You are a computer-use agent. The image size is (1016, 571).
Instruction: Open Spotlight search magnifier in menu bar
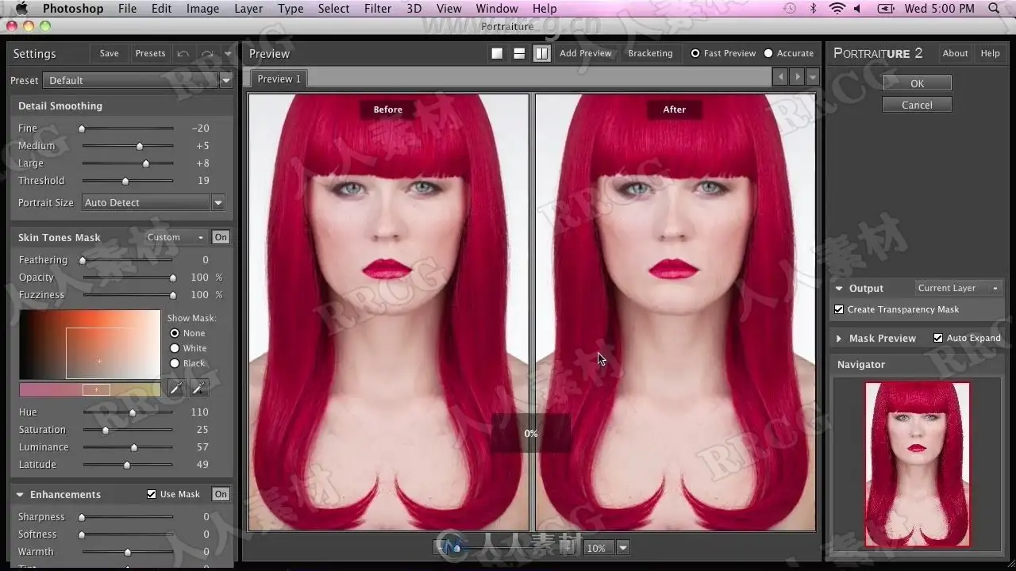(994, 9)
